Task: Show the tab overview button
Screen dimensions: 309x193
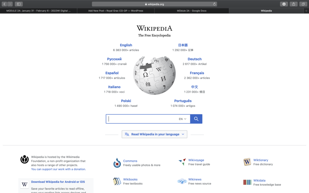Action: coord(303,4)
